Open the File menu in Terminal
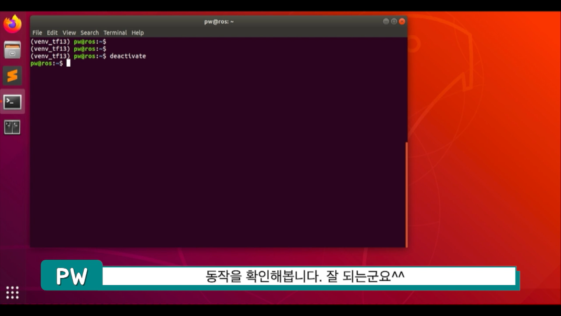Screen dimensions: 561x316 coord(37,32)
